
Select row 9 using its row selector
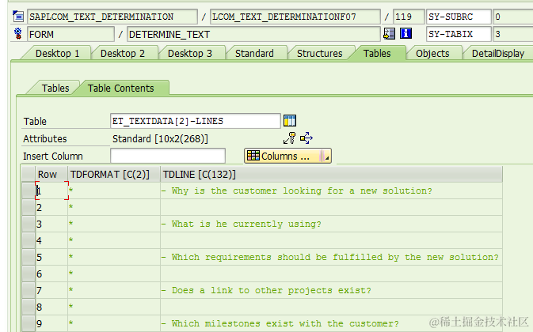[29, 323]
